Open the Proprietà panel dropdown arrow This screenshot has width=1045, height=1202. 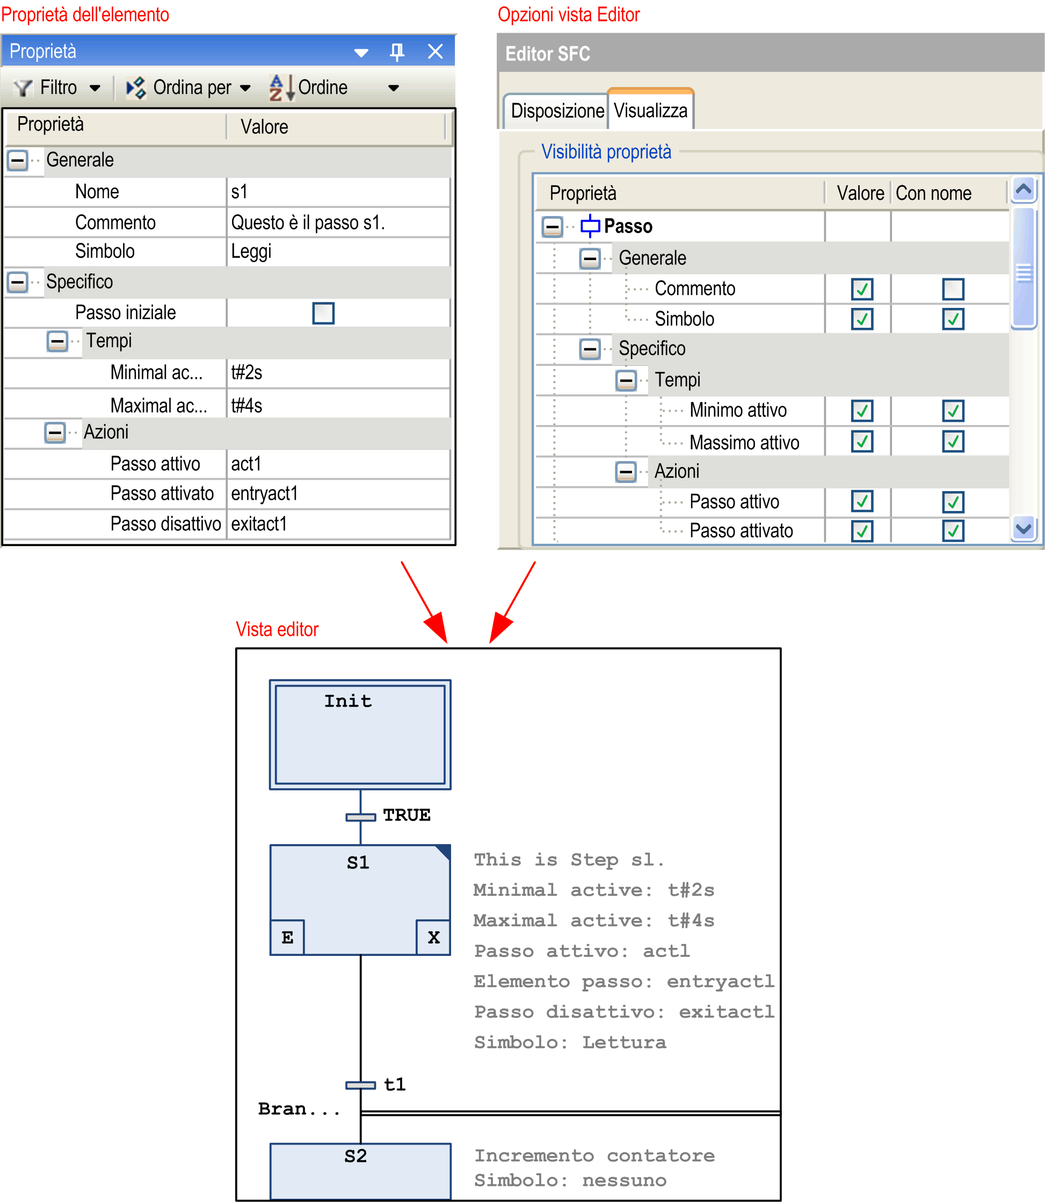361,53
